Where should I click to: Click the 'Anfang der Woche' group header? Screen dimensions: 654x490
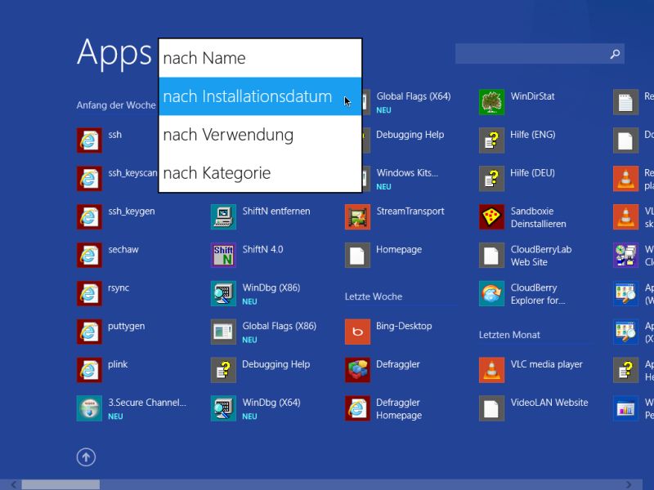(116, 105)
